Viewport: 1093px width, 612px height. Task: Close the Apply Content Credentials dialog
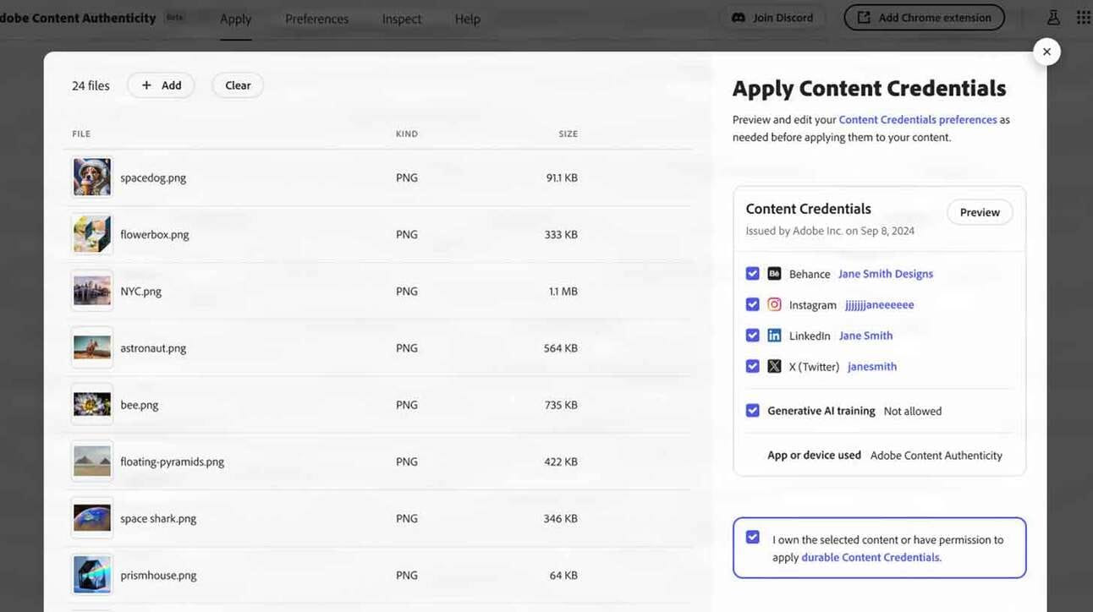[x=1046, y=52]
